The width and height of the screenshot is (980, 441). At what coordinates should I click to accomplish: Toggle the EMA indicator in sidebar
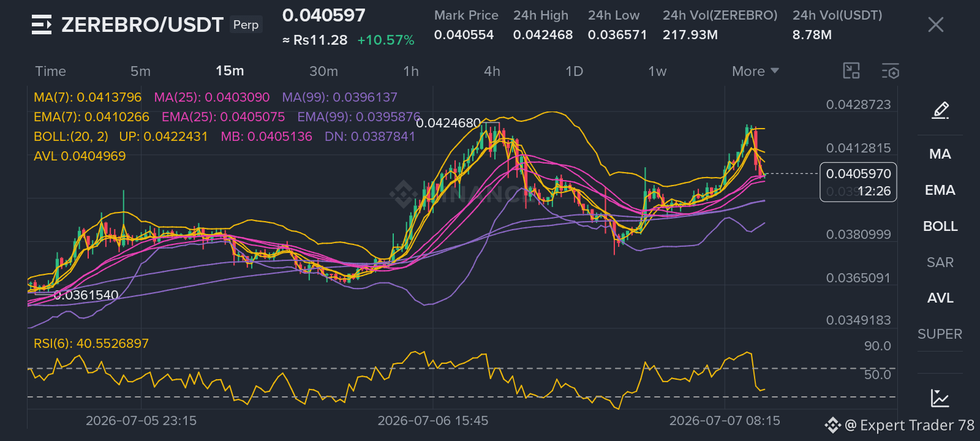[x=940, y=190]
